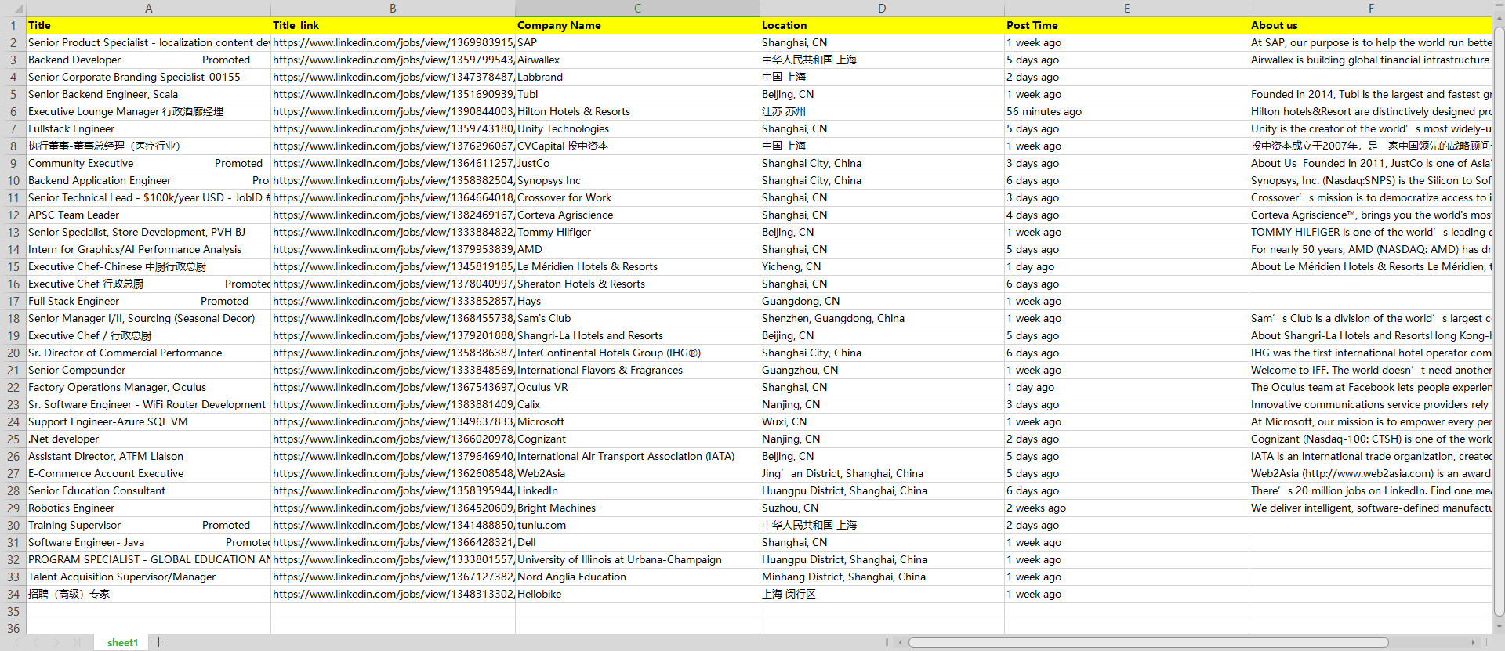
Task: Click vertical scrollbar down arrow
Action: pyautogui.click(x=1499, y=627)
